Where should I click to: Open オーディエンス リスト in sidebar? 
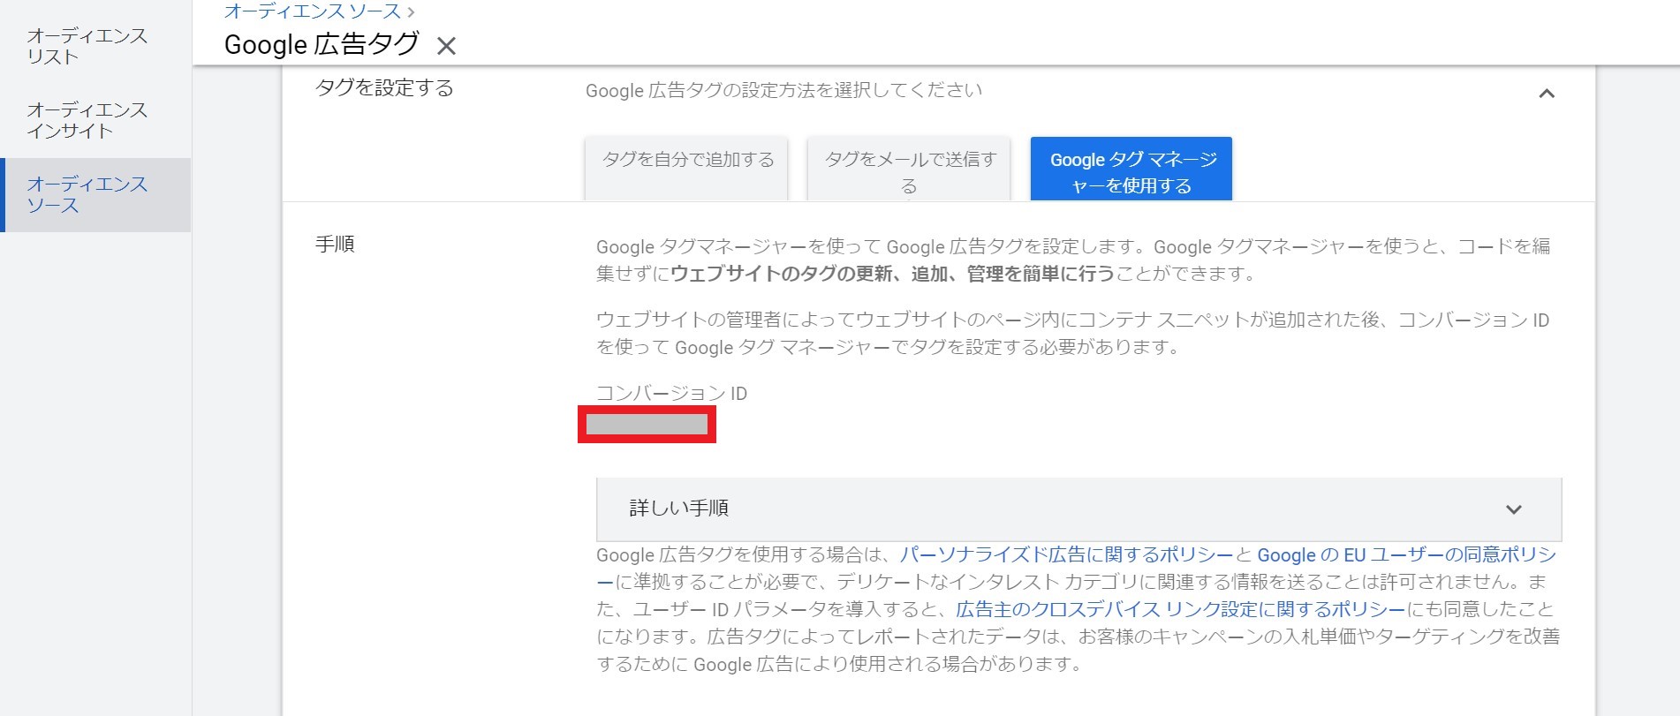click(87, 46)
